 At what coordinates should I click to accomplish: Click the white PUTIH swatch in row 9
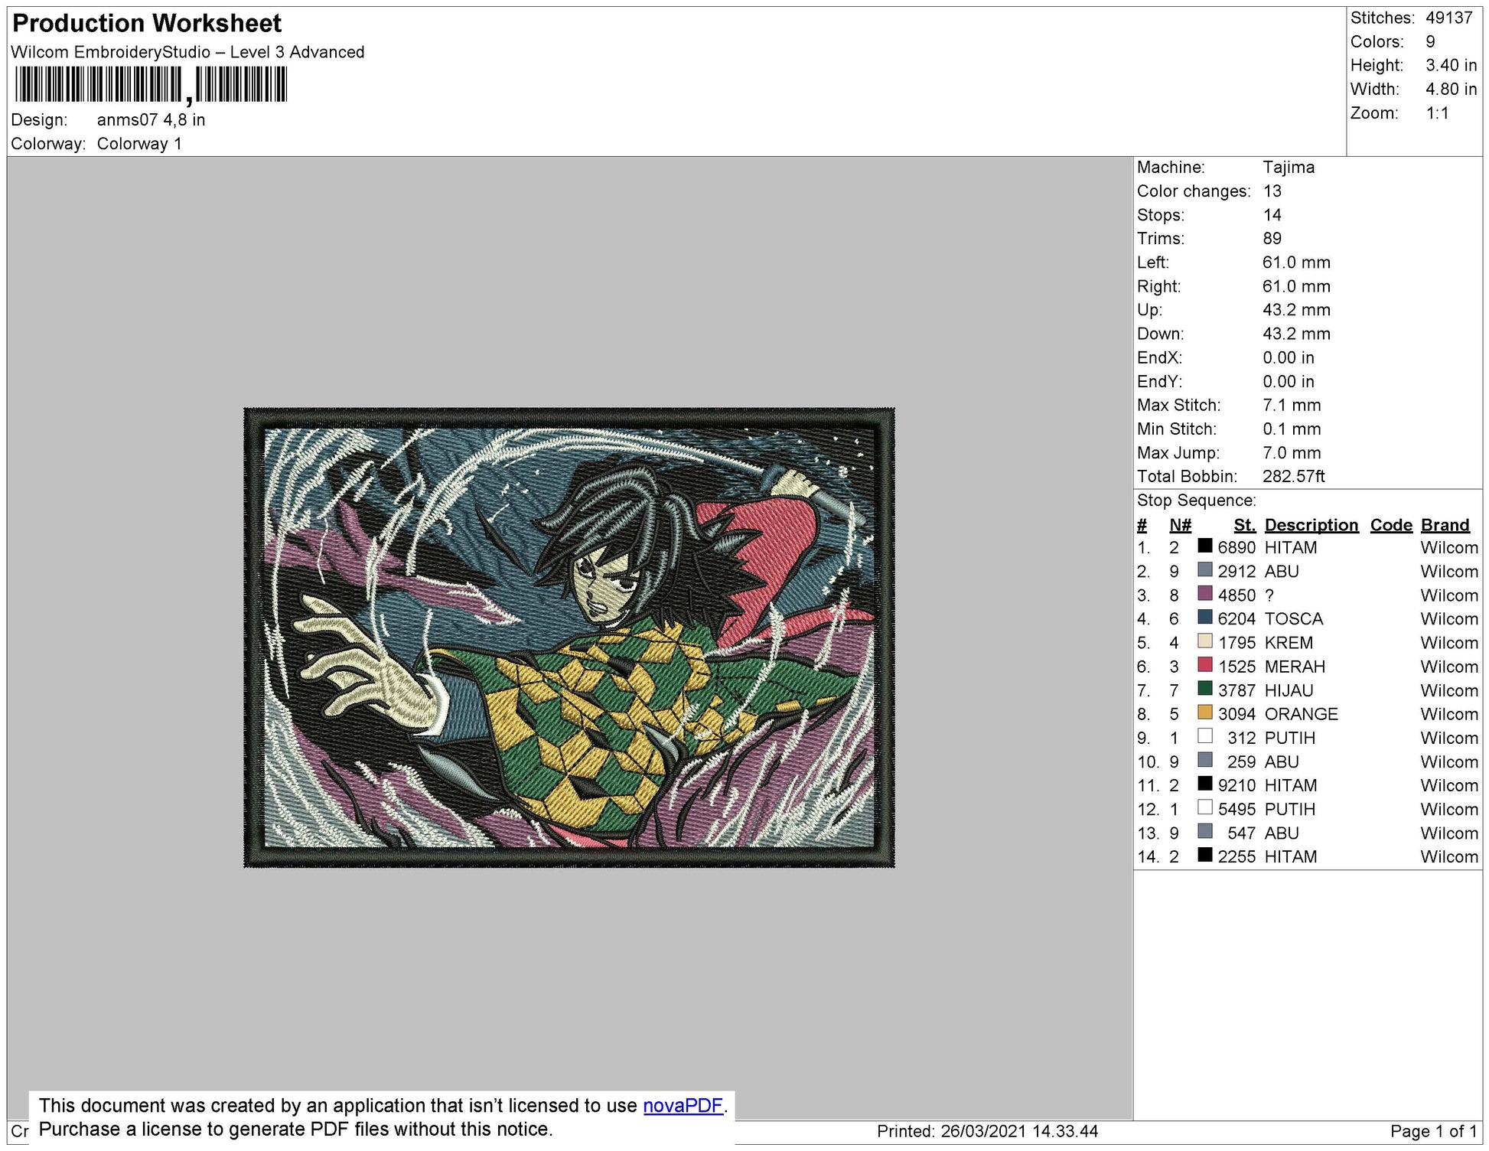click(1205, 736)
